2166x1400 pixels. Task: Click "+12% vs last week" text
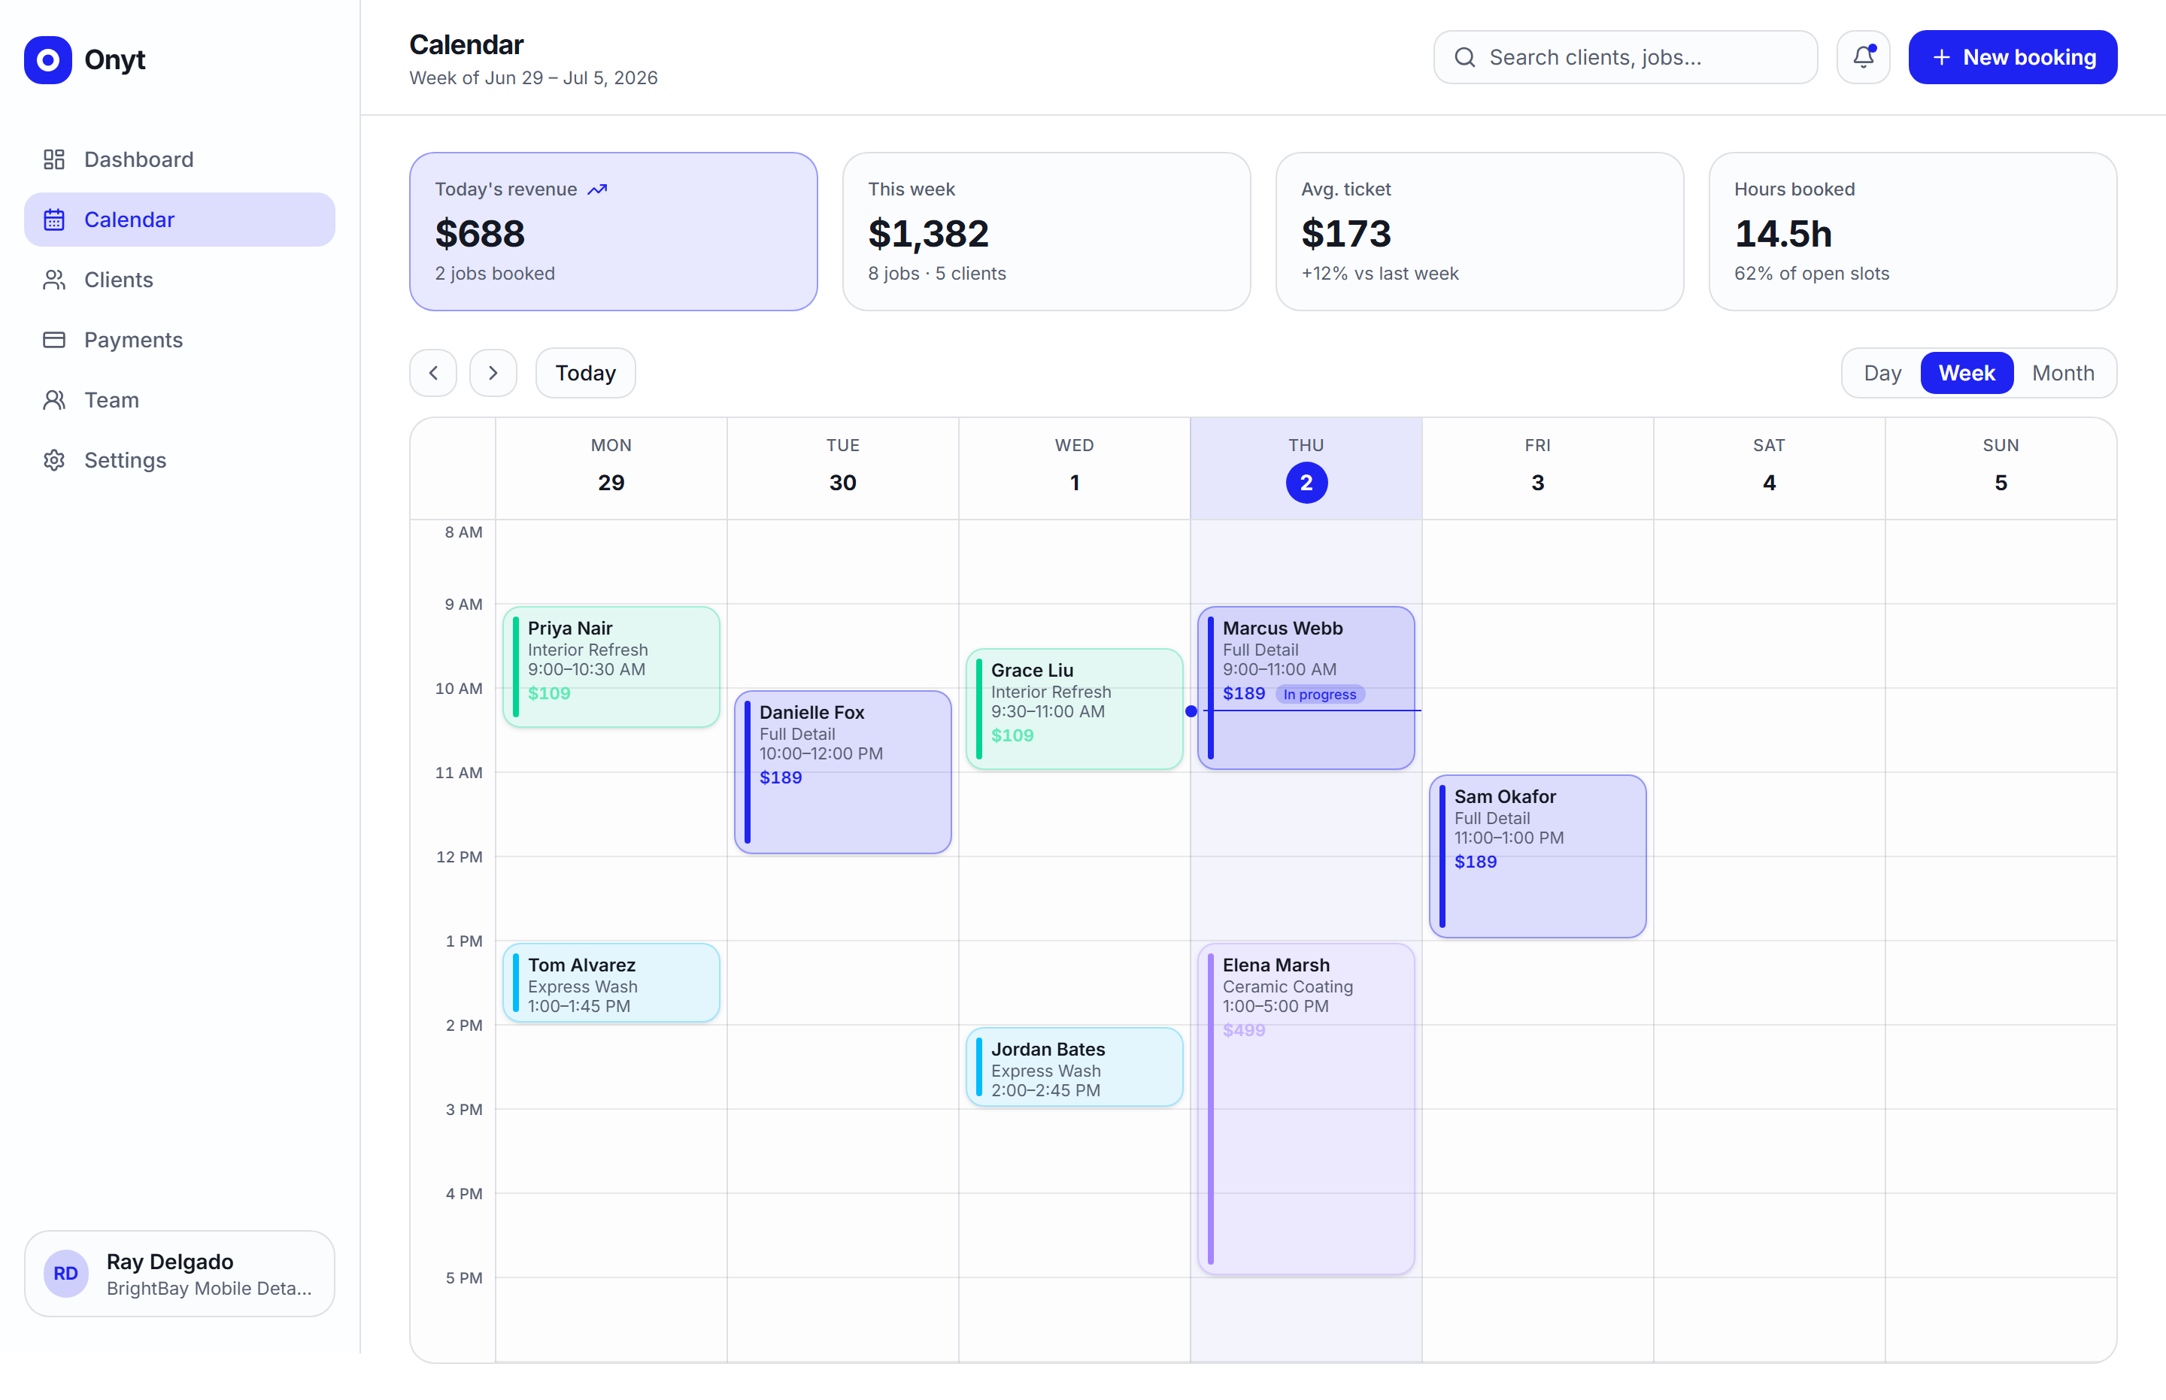[x=1379, y=274]
